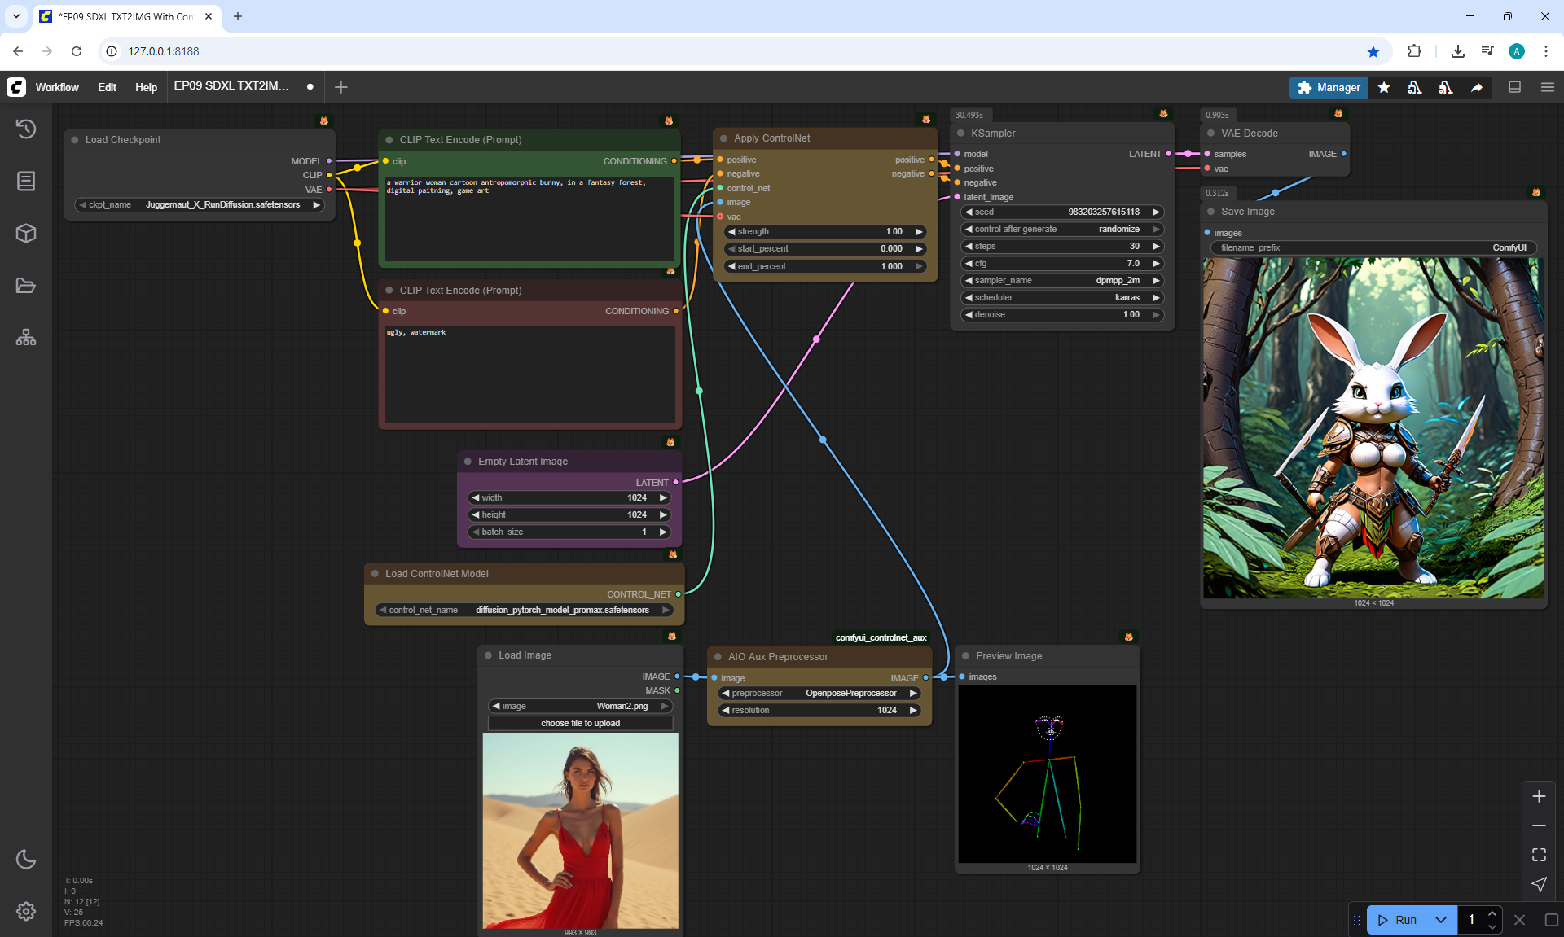Open the workflows folder sidebar icon
The width and height of the screenshot is (1564, 937).
26,286
